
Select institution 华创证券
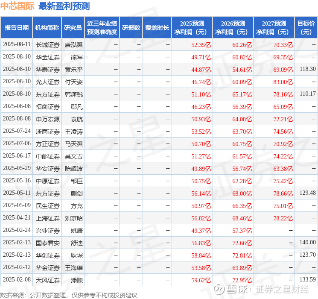coord(48,255)
